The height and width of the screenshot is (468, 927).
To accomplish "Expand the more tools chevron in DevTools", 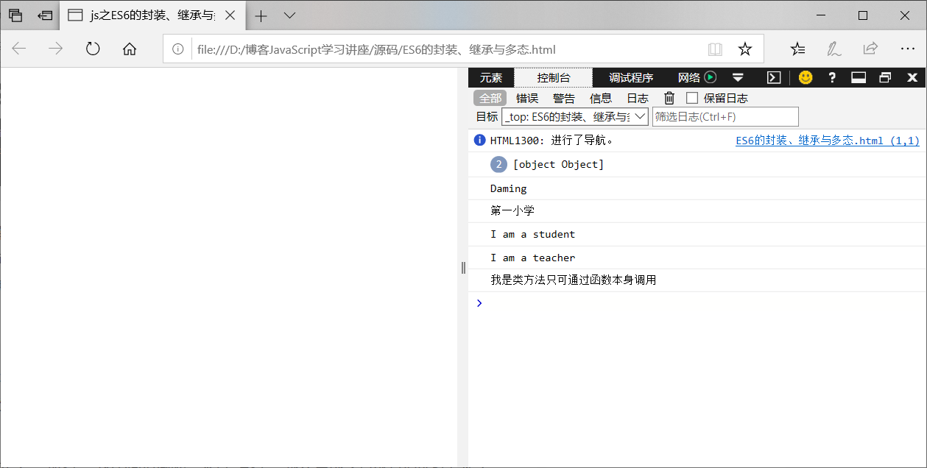I will tap(738, 77).
